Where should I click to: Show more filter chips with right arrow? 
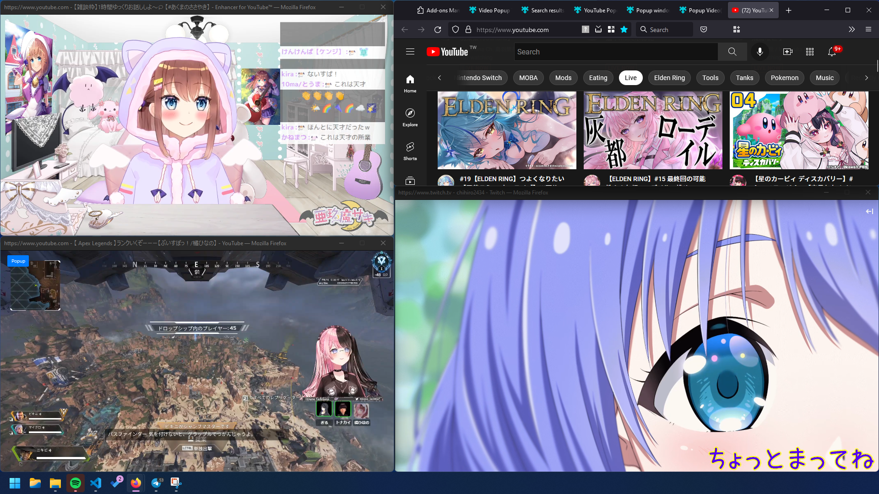click(x=866, y=78)
